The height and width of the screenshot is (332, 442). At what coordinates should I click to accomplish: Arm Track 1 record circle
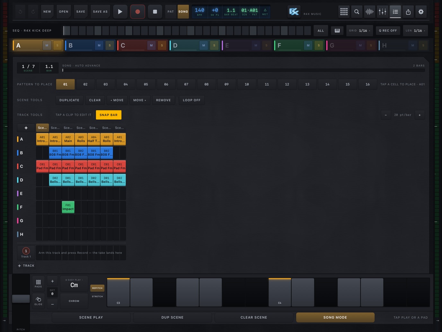click(26, 251)
